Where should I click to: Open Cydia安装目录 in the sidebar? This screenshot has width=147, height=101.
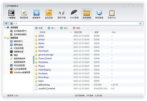tap(18, 69)
